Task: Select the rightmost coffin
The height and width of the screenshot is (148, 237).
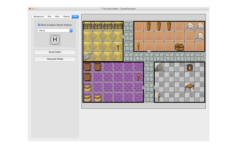Action: tap(169, 26)
